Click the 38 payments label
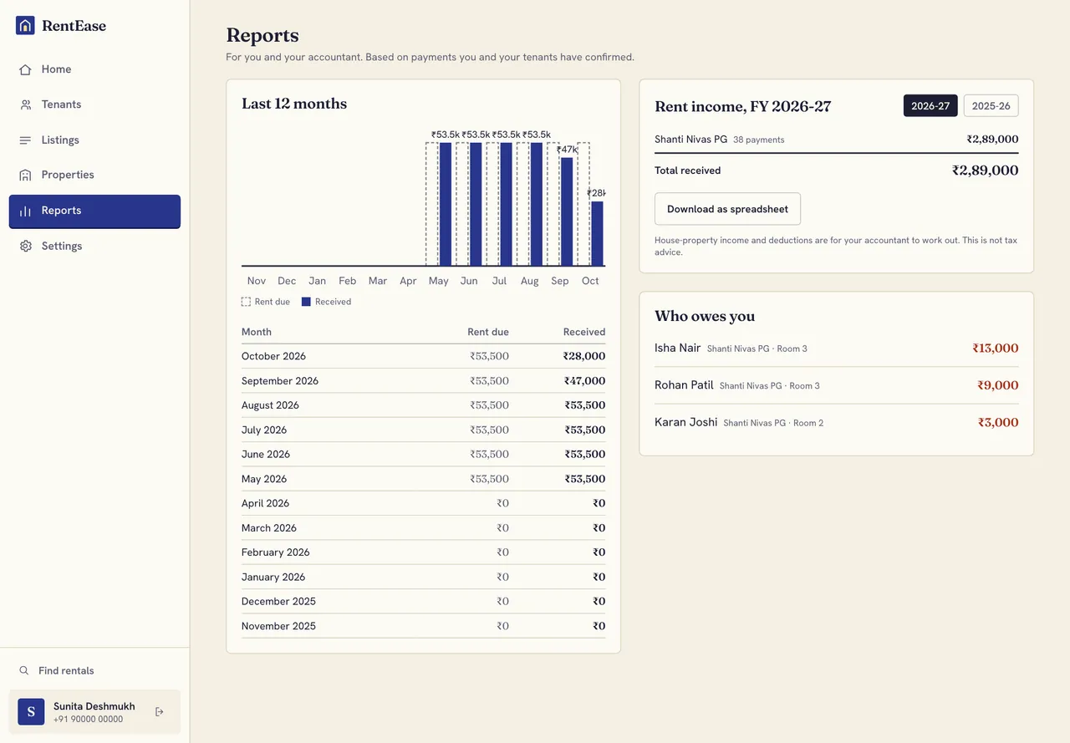The height and width of the screenshot is (743, 1070). pyautogui.click(x=758, y=140)
